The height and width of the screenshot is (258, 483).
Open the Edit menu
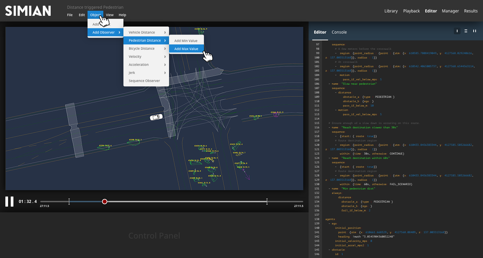[82, 15]
